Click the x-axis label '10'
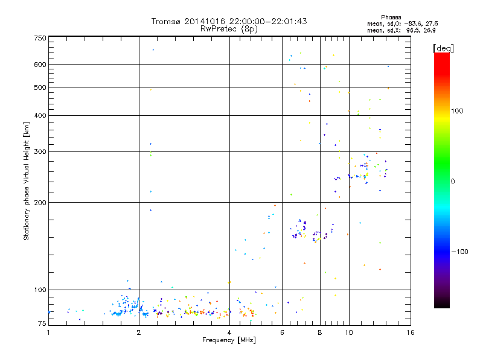 [349, 332]
